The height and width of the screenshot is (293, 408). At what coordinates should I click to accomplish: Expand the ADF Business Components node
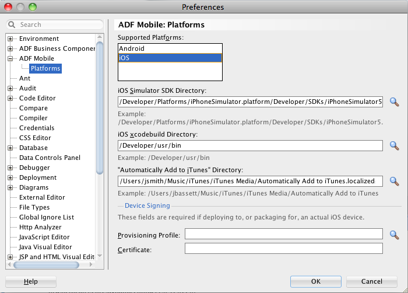point(10,49)
